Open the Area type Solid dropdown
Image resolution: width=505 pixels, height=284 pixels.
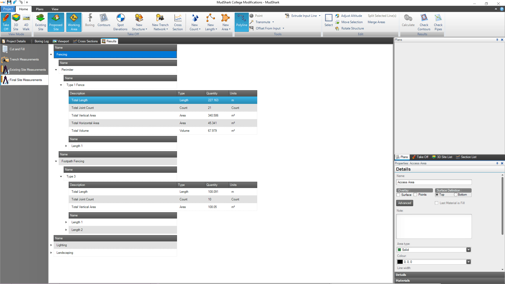[x=469, y=250]
